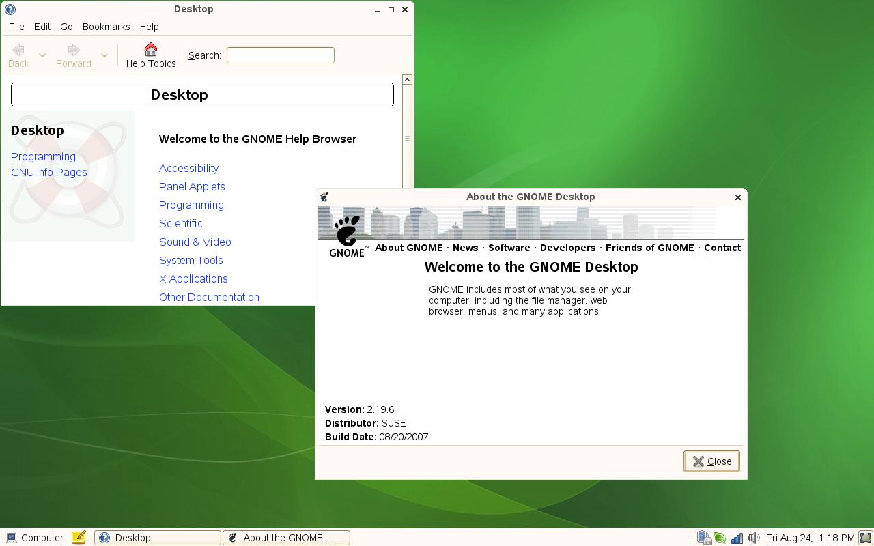Click scrollbar up arrow in help browser
This screenshot has width=874, height=546.
(407, 80)
